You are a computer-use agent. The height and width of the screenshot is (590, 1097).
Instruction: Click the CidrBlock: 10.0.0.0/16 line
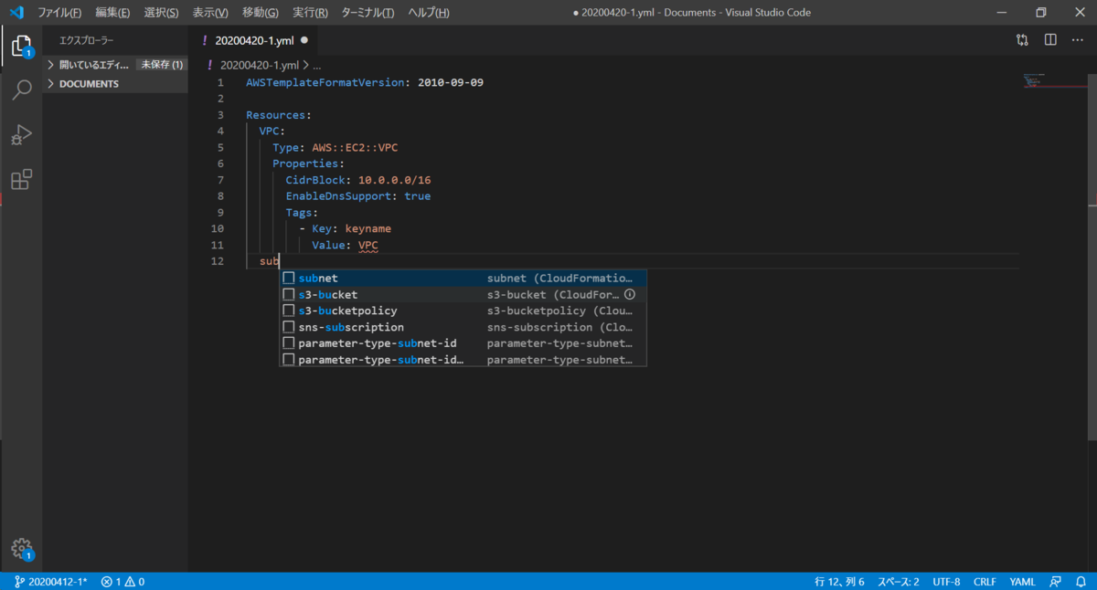(x=357, y=180)
